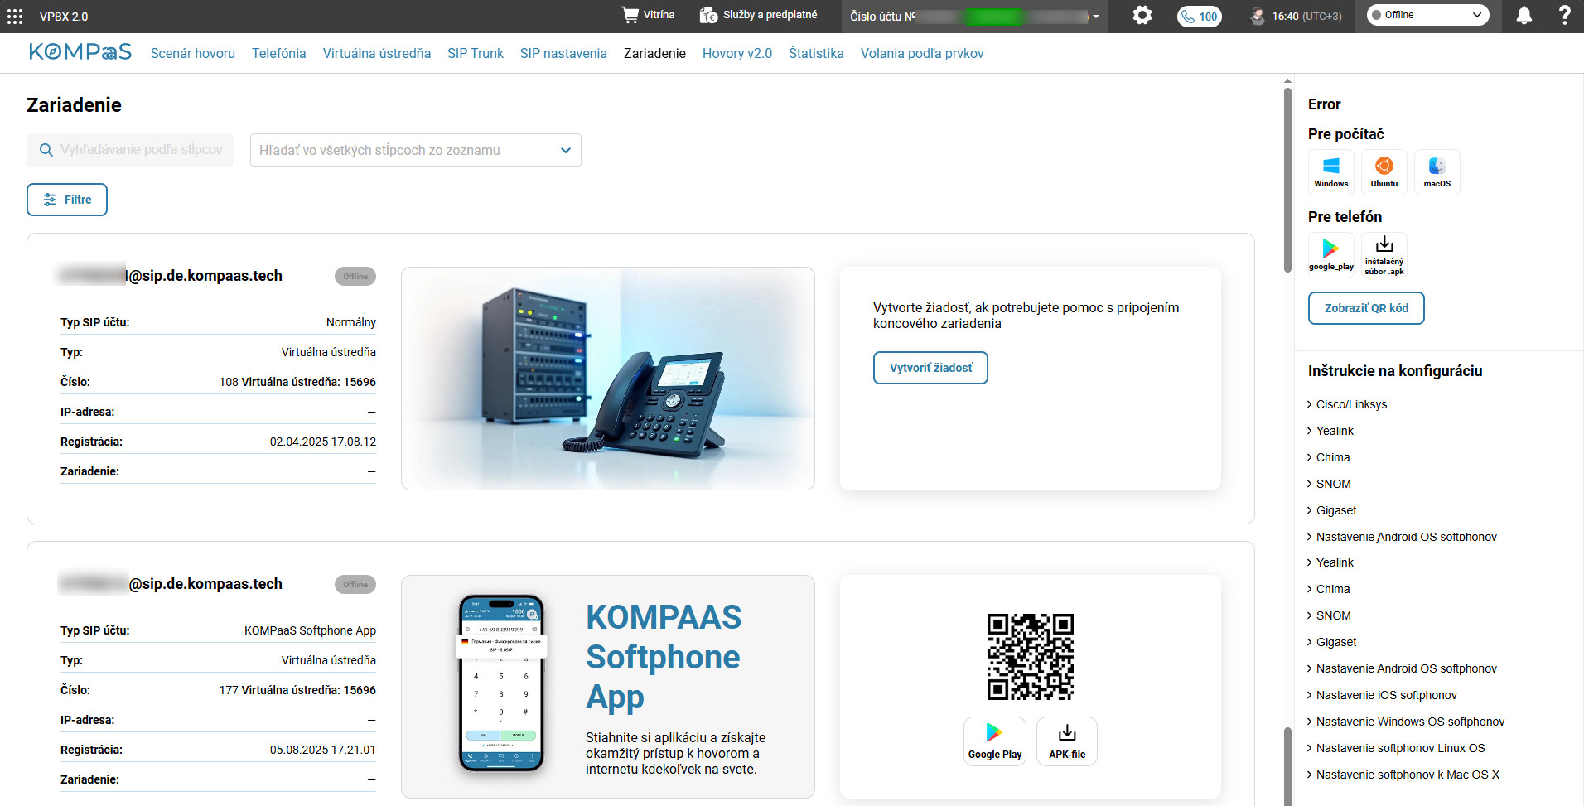1584x806 pixels.
Task: Click Offline badge on first SIP device
Action: tap(355, 277)
